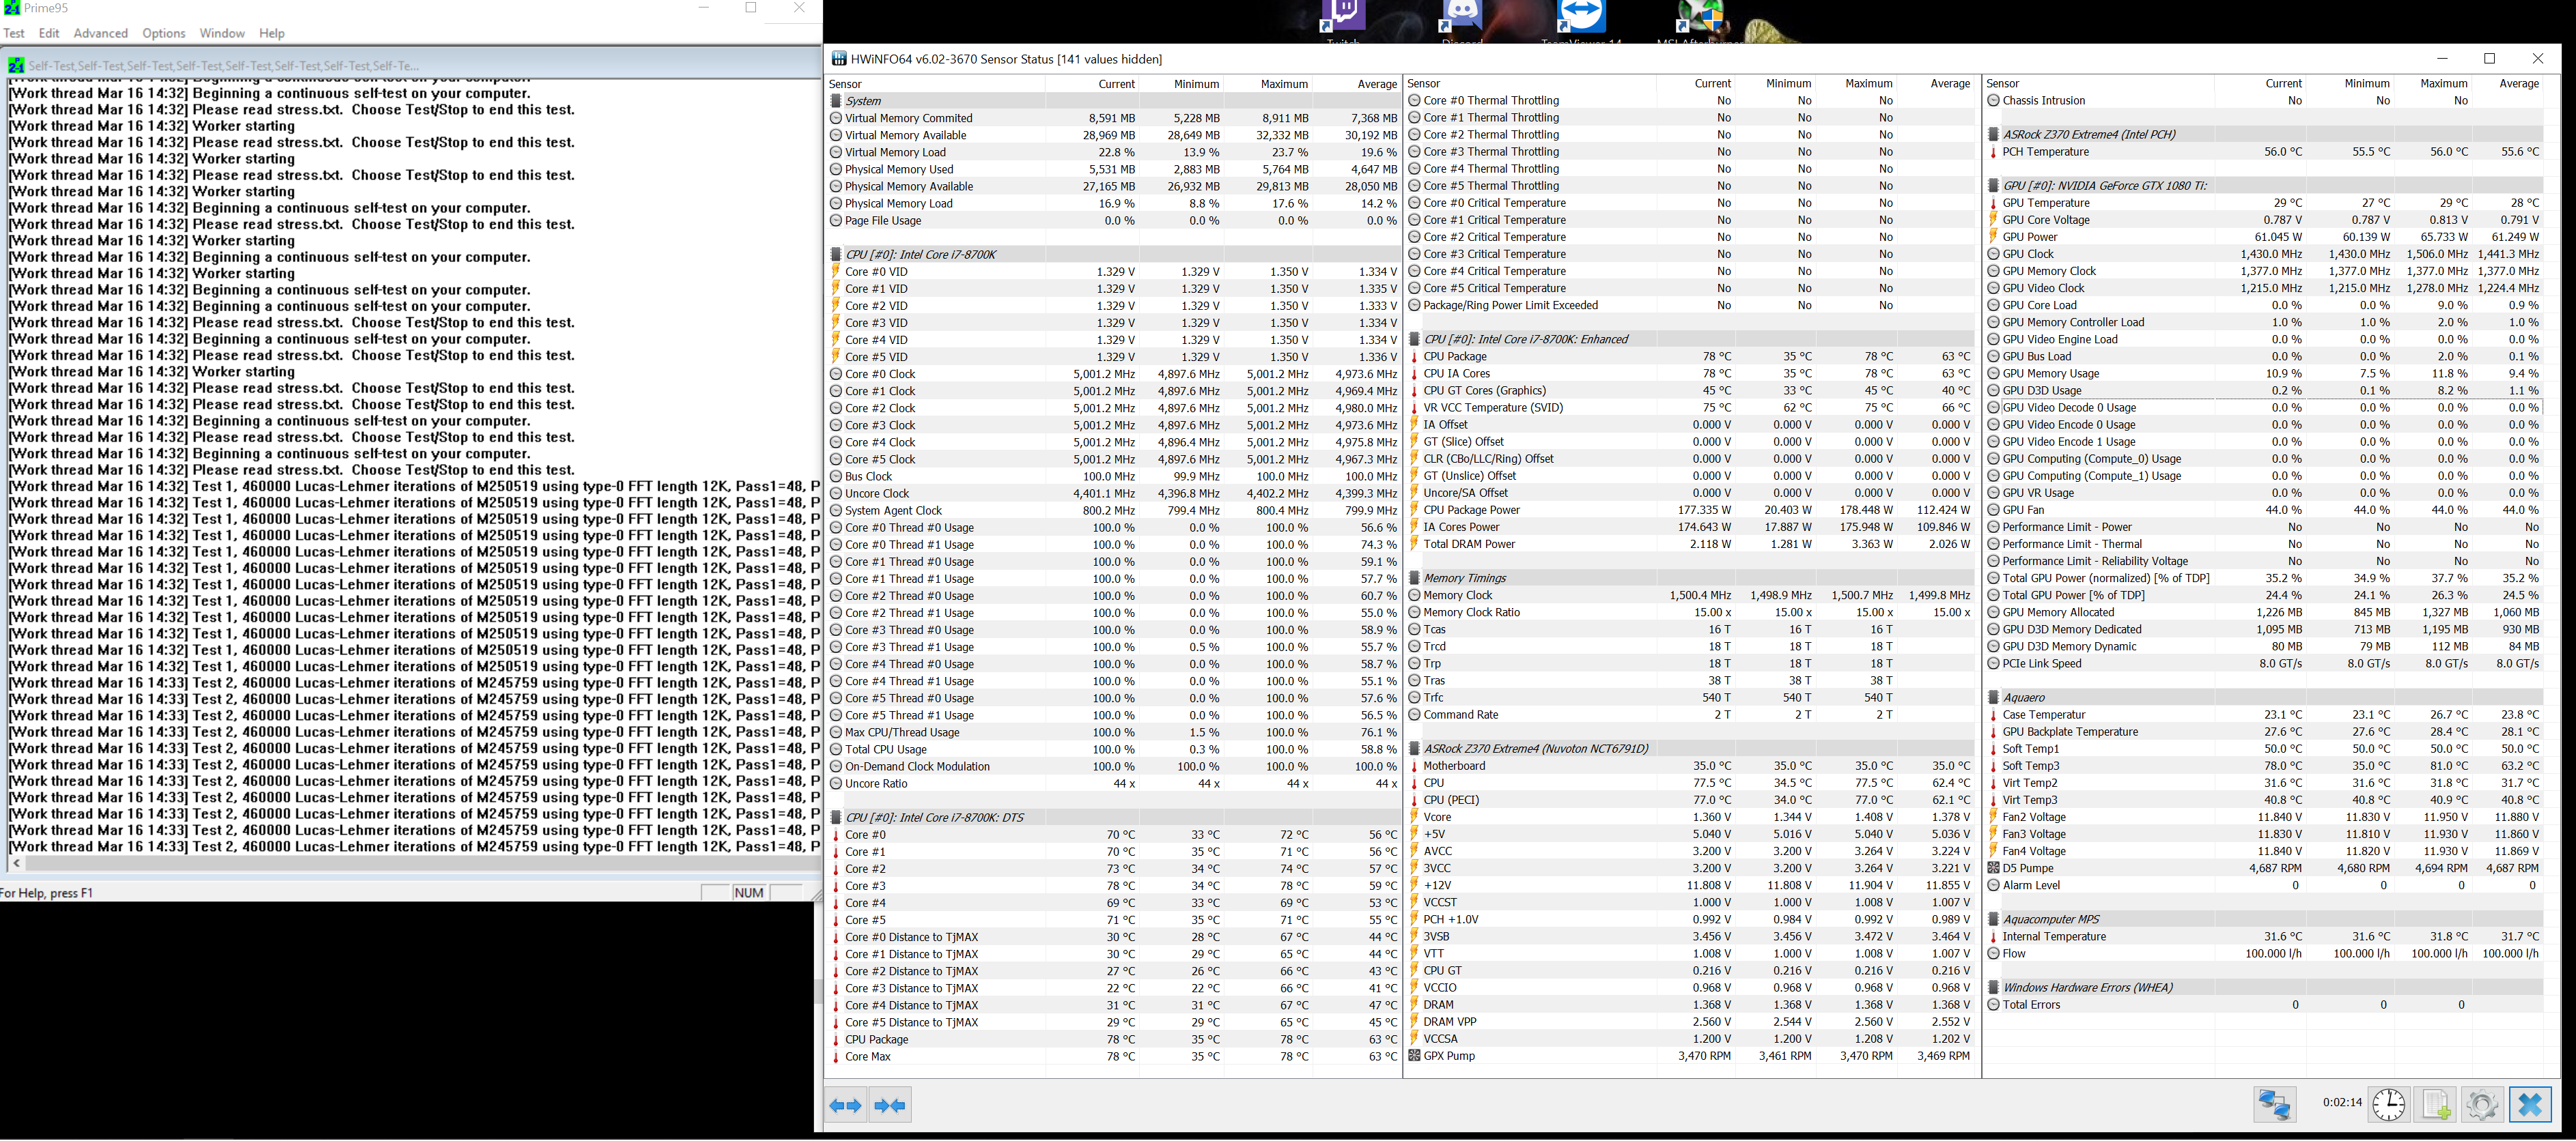Select the Physical Memory Used row

[x=1113, y=169]
